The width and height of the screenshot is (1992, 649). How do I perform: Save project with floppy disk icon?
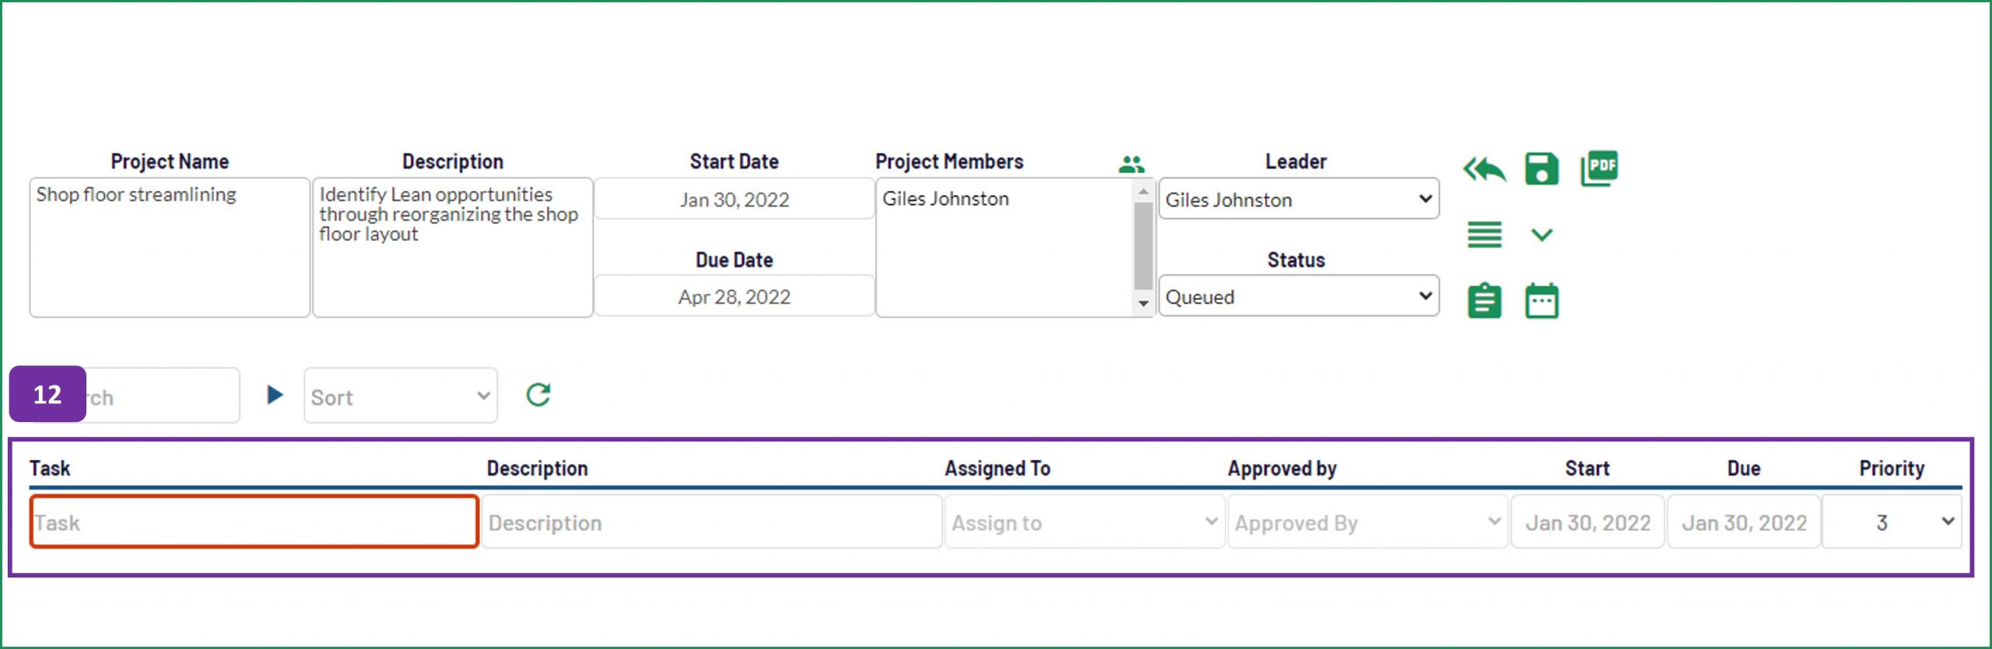click(x=1541, y=169)
